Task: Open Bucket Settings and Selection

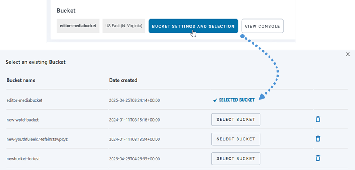Action: click(x=193, y=26)
